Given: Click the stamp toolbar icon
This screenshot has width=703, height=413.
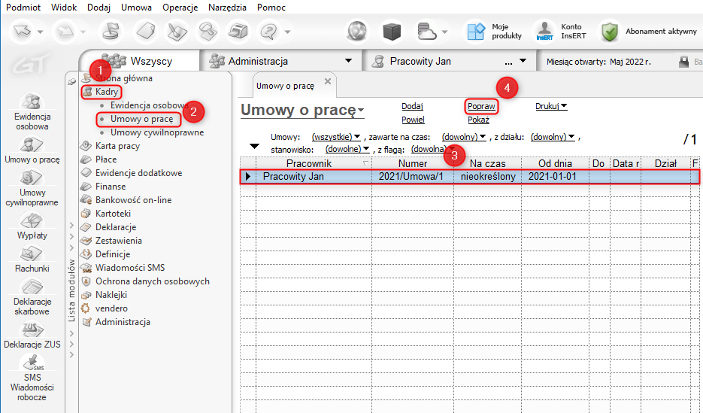Looking at the screenshot, I should point(208,32).
